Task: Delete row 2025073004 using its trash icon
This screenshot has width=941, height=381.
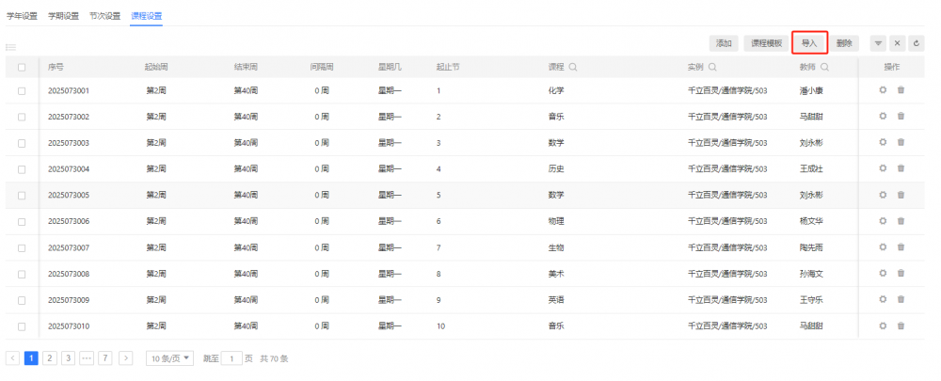Action: (901, 168)
